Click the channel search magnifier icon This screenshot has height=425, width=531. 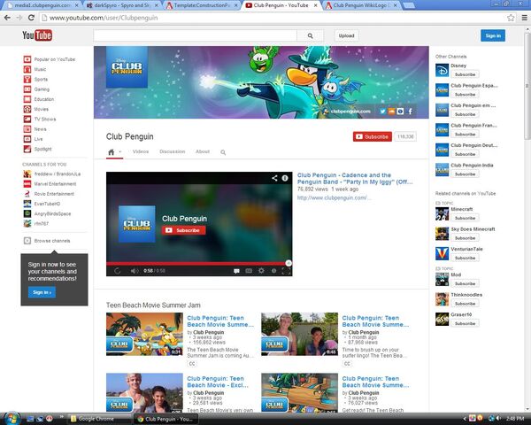[223, 152]
